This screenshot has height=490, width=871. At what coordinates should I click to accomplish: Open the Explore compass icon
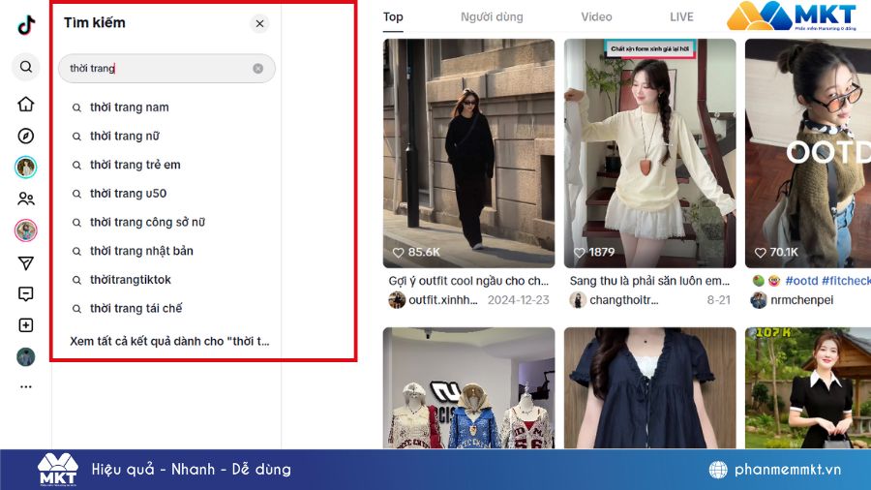[26, 136]
